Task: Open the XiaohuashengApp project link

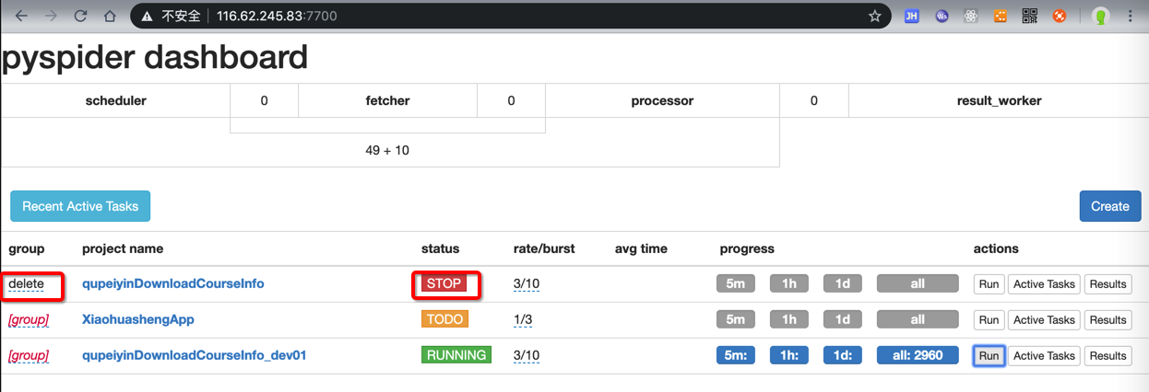Action: point(138,319)
